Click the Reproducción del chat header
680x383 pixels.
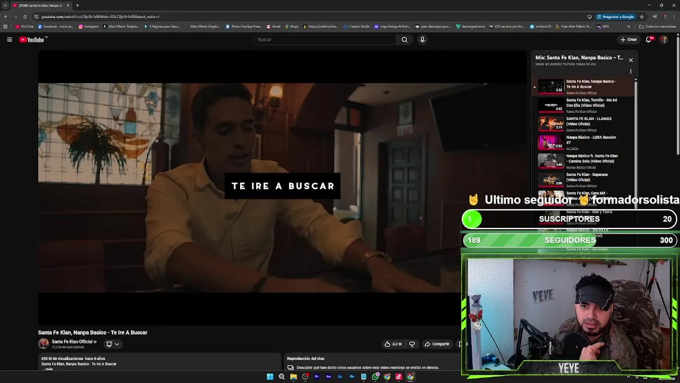[305, 359]
